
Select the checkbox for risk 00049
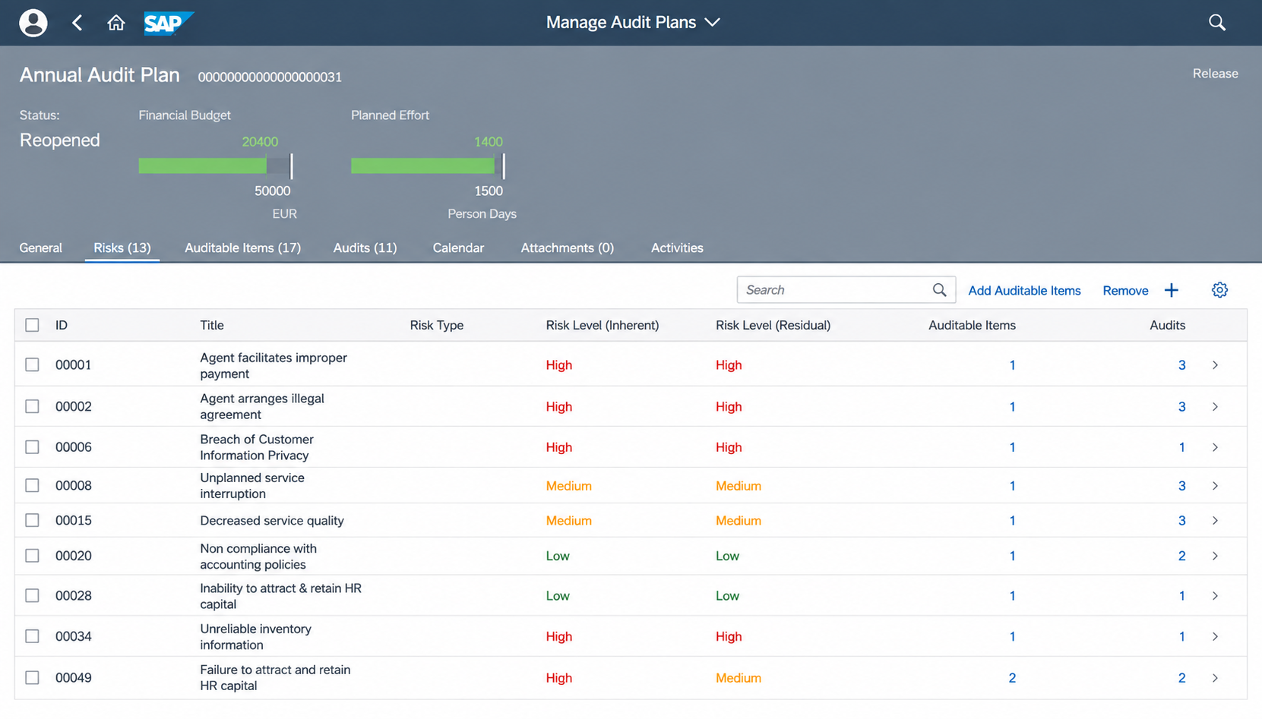pos(32,677)
